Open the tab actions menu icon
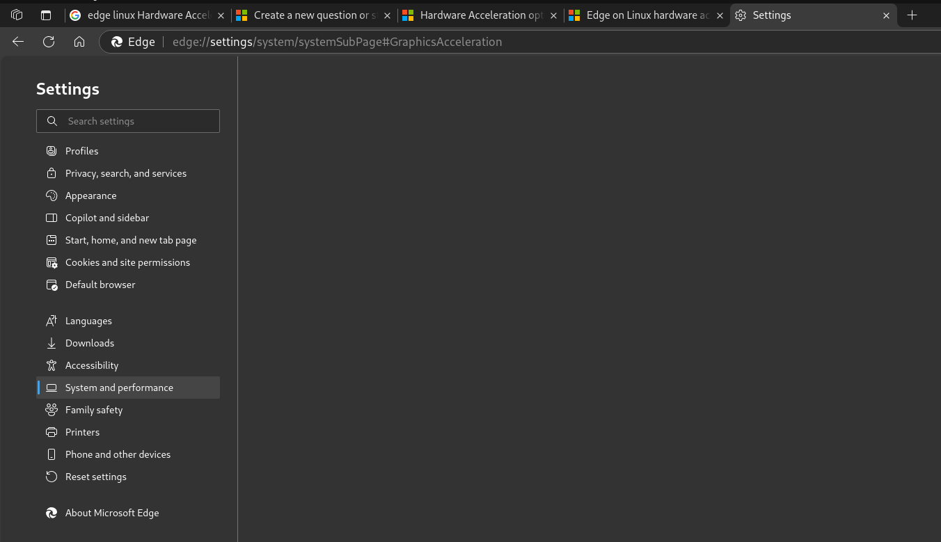The width and height of the screenshot is (941, 542). tap(46, 15)
